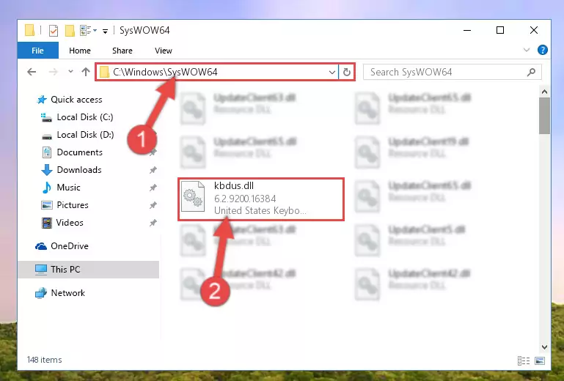Screen dimensions: 564x381
Task: Go back with the Back arrow
Action: pos(32,72)
